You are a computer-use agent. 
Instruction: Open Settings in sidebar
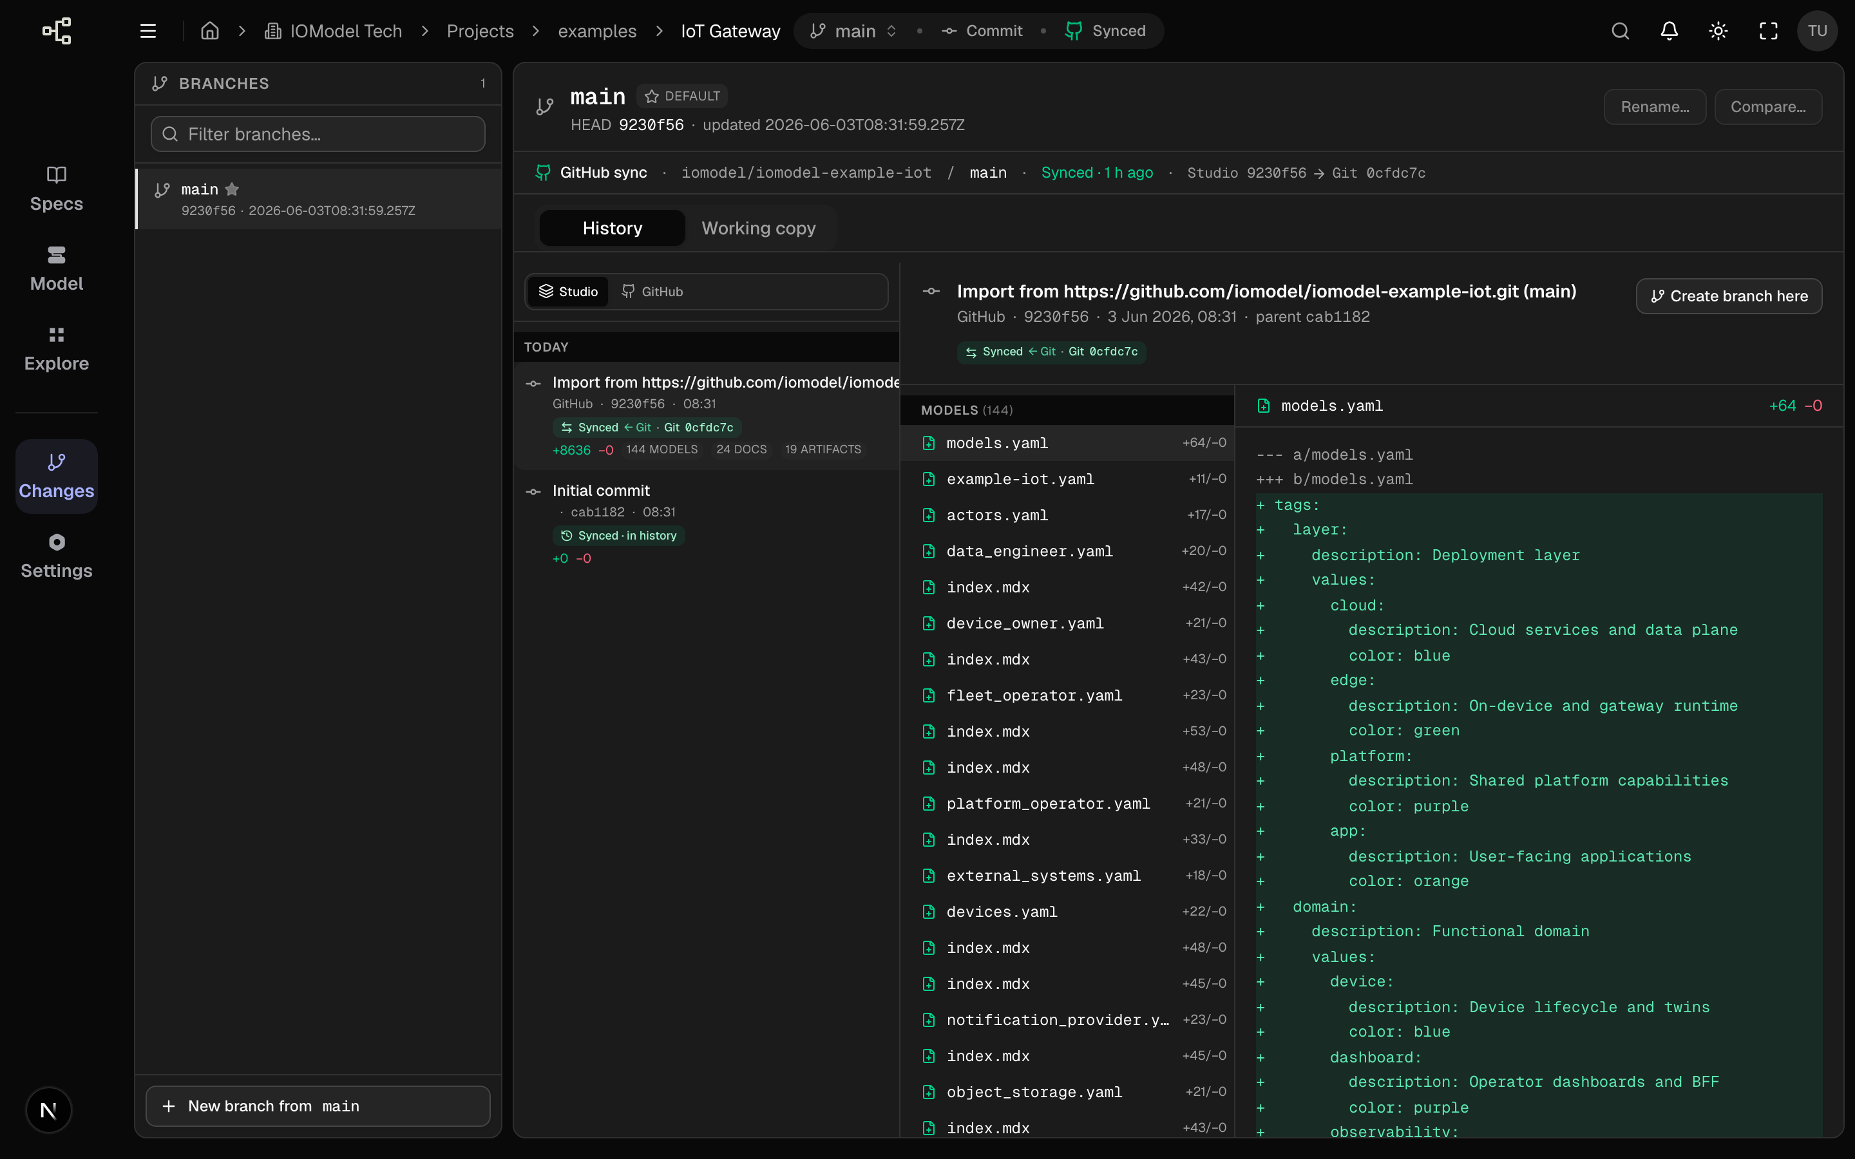(x=56, y=556)
